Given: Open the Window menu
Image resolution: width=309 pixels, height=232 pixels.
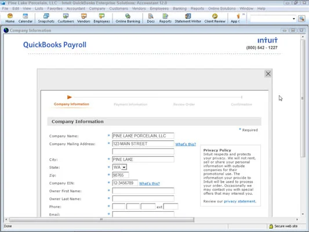Looking at the screenshot, I should point(246,9).
